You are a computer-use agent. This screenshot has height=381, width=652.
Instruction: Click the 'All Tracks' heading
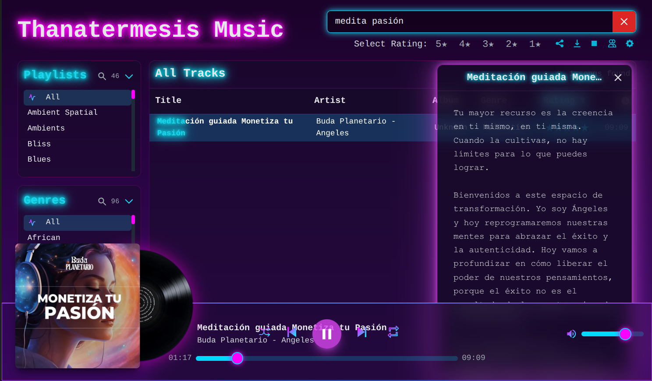pos(190,73)
